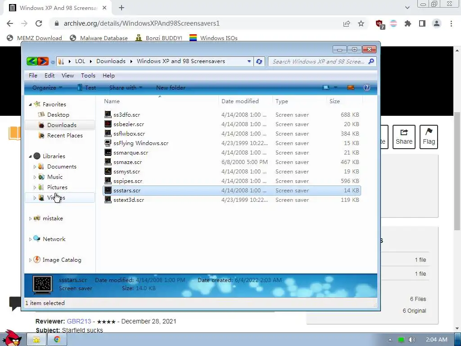Click the Network icon in navigation pane
Screen dimensions: 461x346
[x=37, y=239]
